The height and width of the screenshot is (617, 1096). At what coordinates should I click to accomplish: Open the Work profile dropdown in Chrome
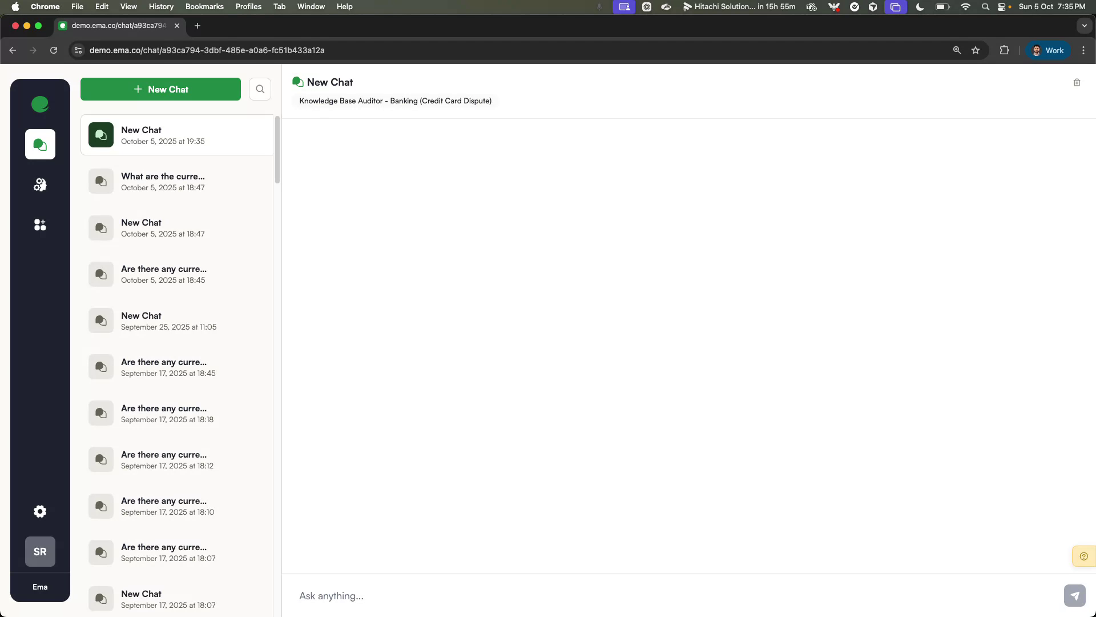pos(1048,50)
